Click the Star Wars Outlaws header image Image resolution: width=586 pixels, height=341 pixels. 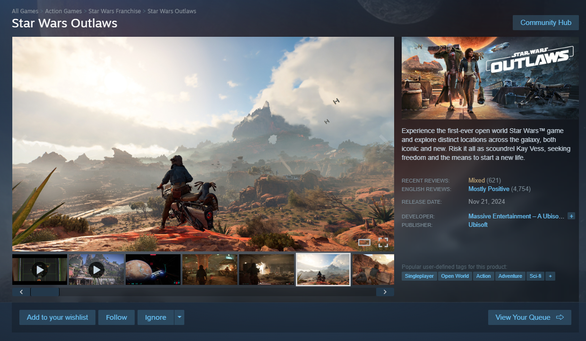tap(490, 78)
